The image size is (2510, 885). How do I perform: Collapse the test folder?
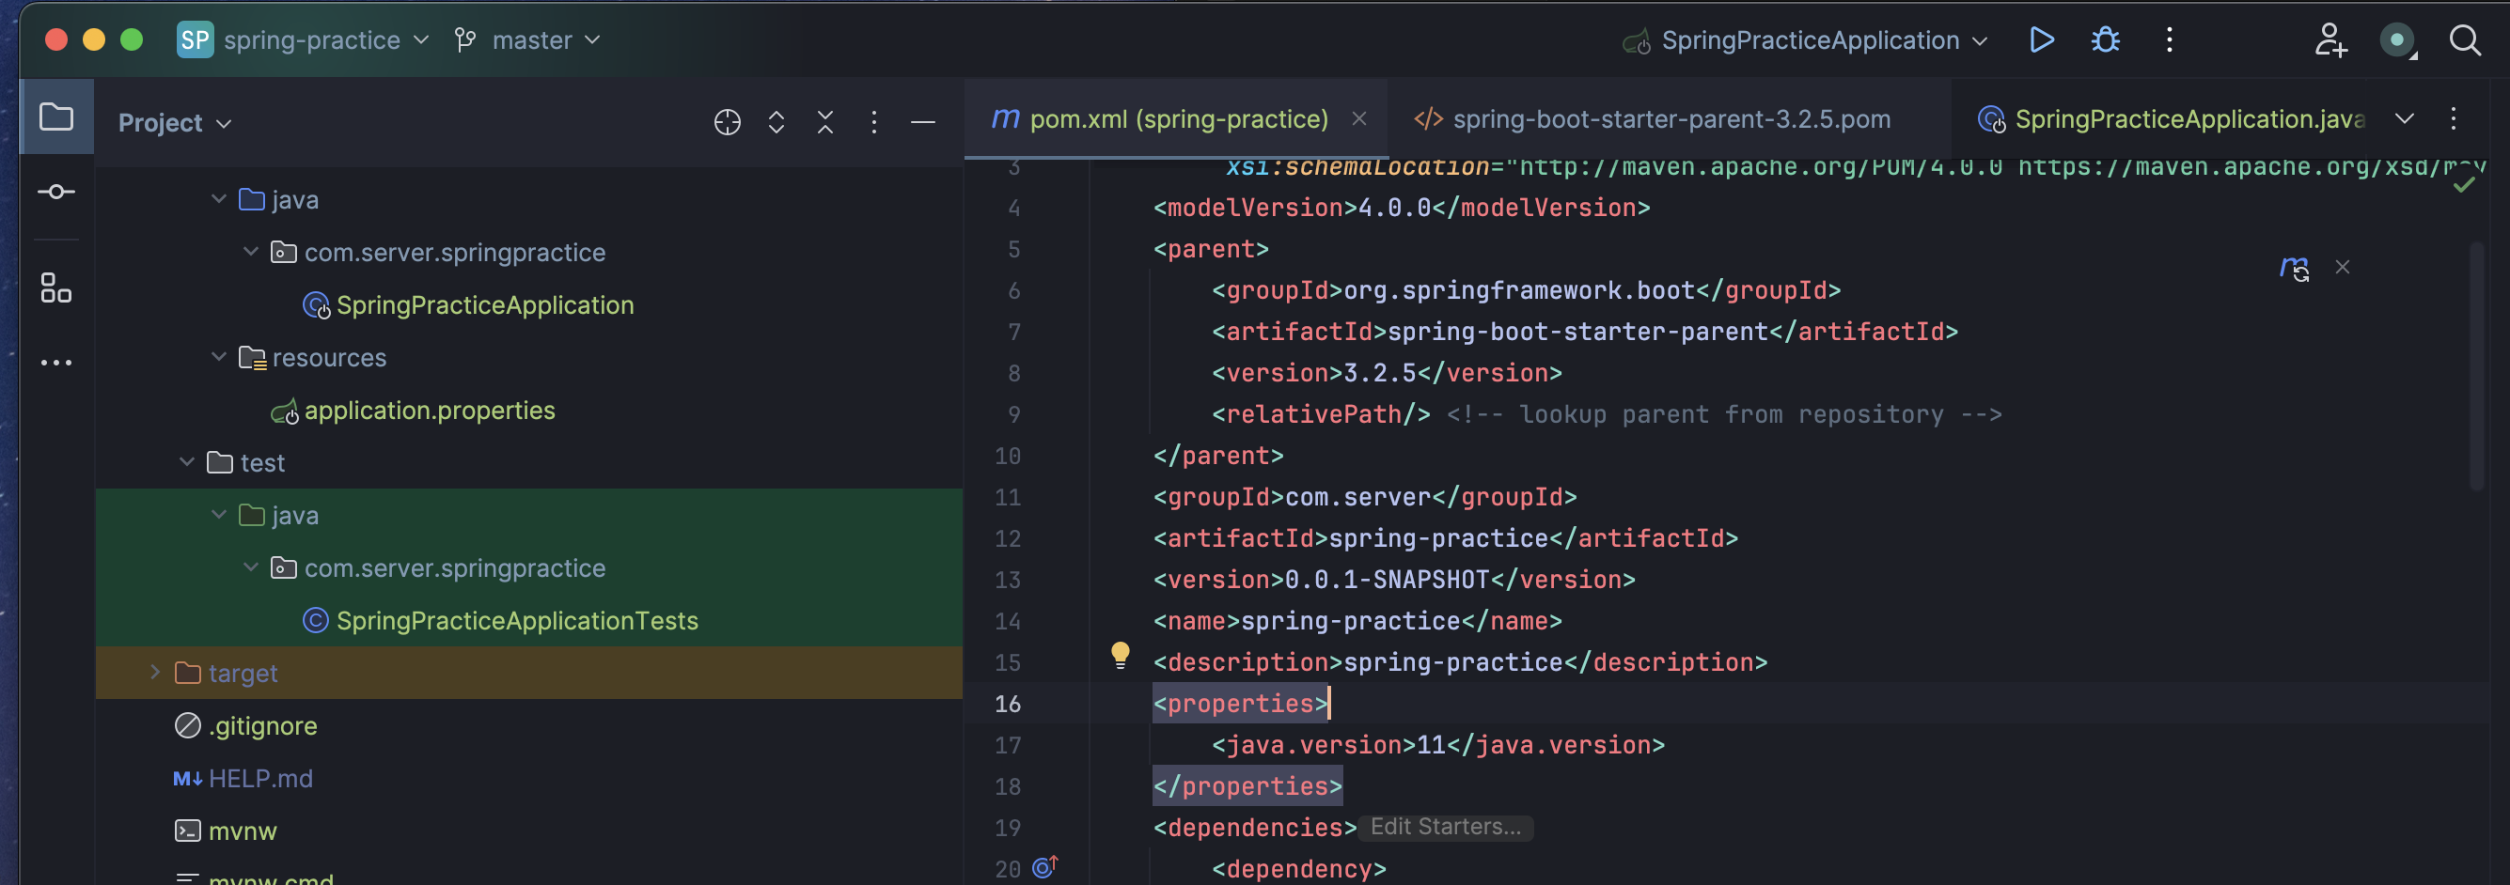187,461
